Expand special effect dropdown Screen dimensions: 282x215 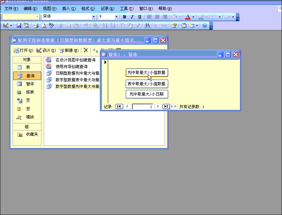point(233,17)
